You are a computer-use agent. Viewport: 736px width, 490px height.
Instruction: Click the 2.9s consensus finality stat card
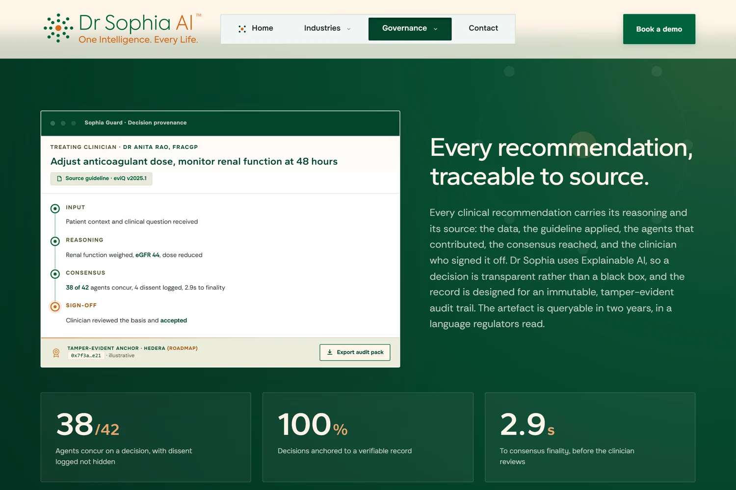point(590,437)
